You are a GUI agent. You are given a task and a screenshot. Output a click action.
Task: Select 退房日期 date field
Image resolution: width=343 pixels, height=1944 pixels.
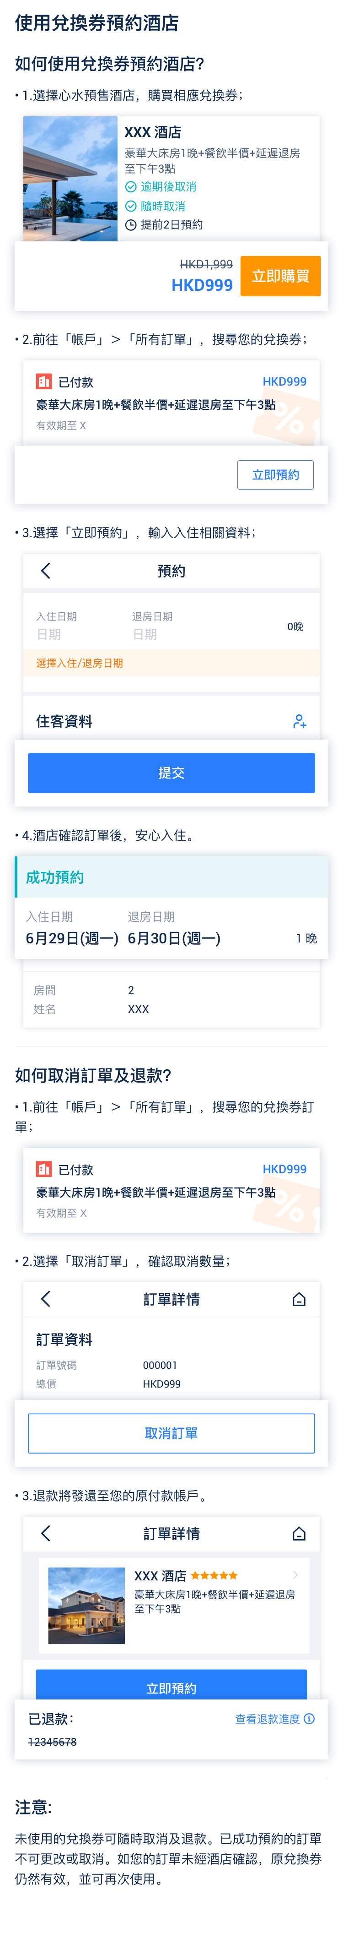pos(152,626)
